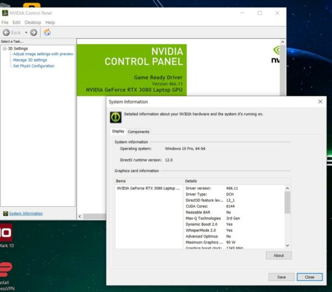This screenshot has width=332, height=292.
Task: Click Direct3D feature level 12_1 row
Action: coord(235,201)
